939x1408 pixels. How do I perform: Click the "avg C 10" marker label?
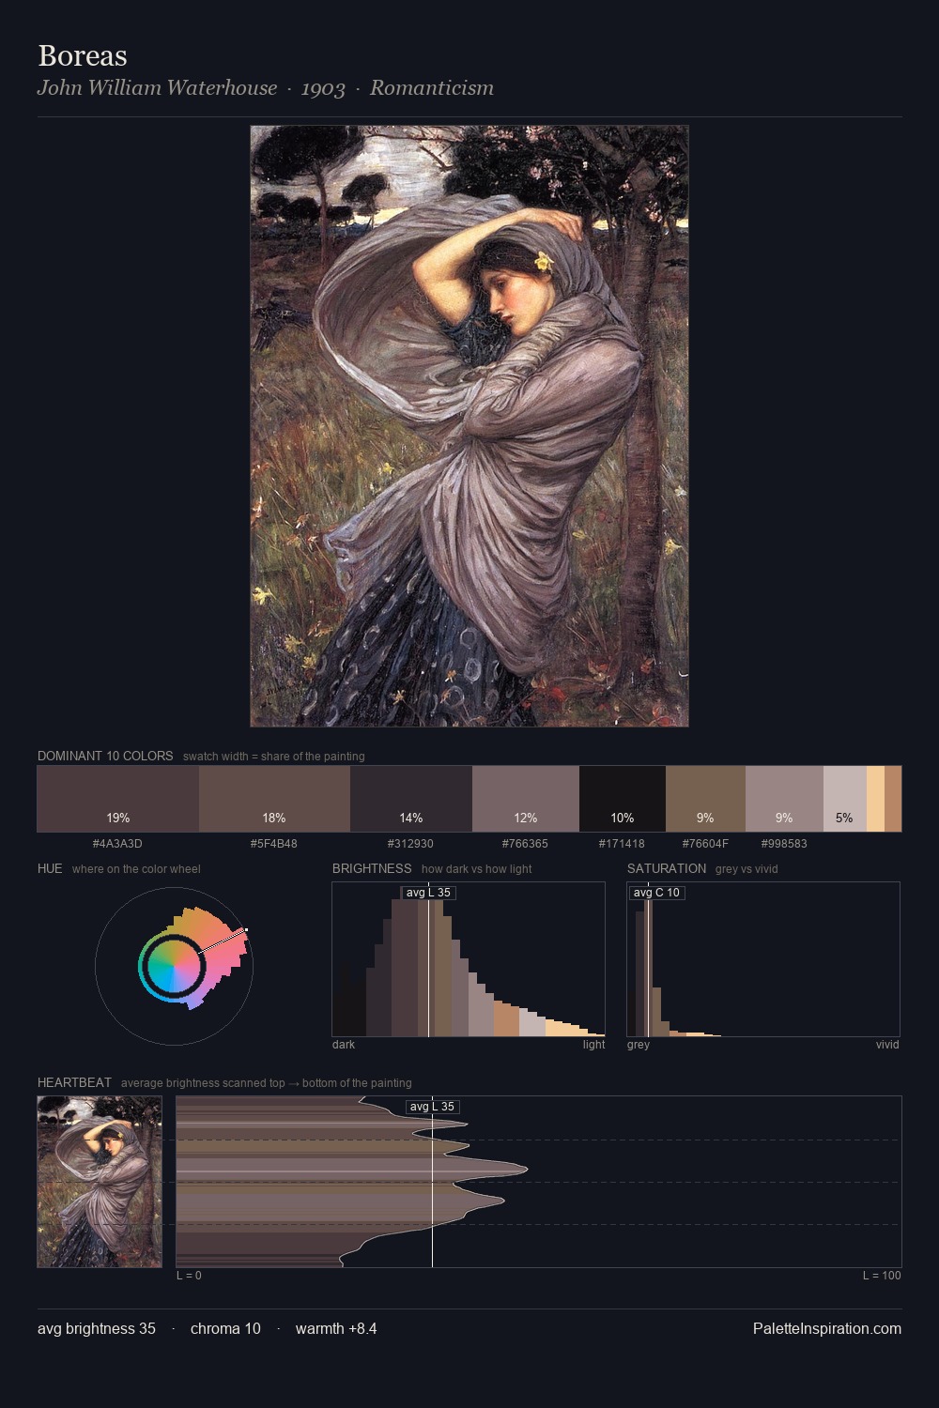click(656, 893)
